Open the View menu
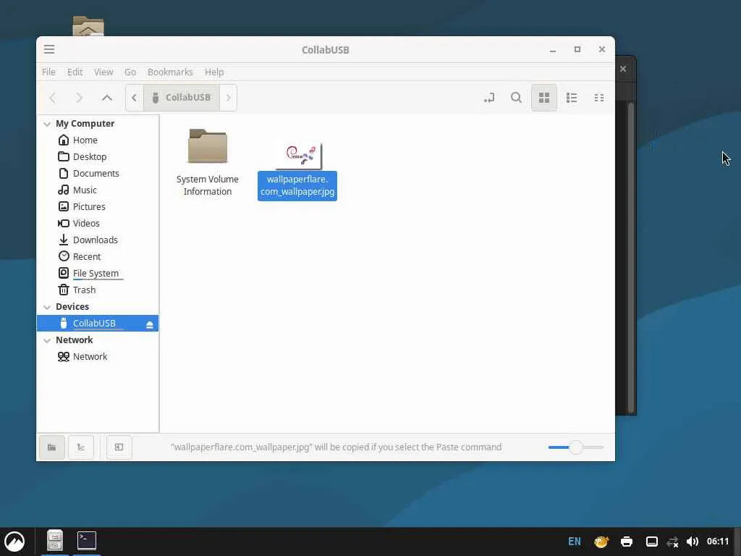 [x=103, y=72]
